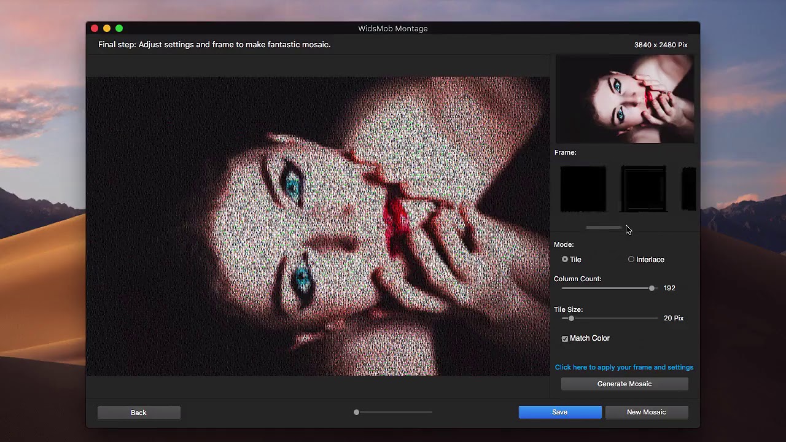Select the Interlace mode radio button

point(631,260)
